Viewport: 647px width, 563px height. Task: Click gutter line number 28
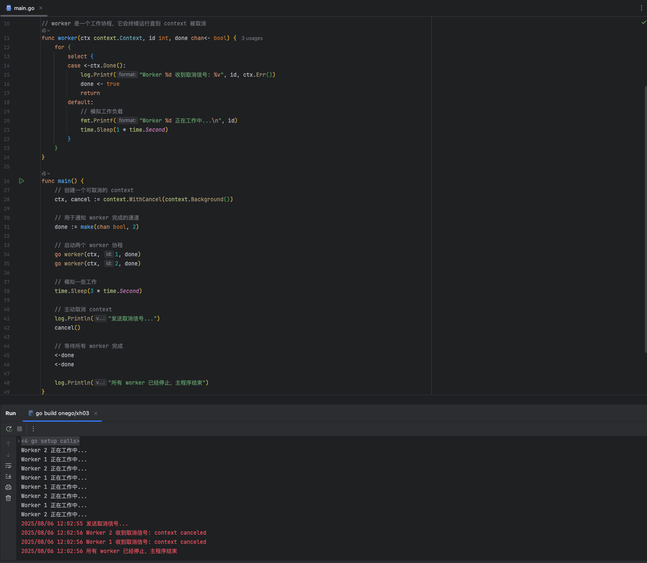click(x=7, y=200)
